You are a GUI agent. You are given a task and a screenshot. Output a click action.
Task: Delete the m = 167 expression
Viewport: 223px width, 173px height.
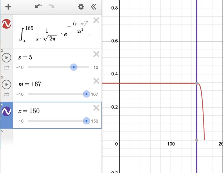coord(96,81)
